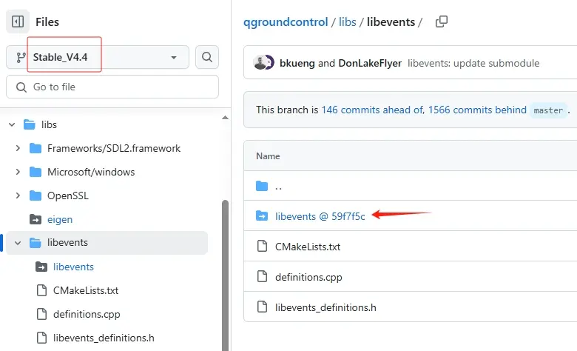
Task: Open CMakeLists.txt in the file list
Action: click(308, 247)
